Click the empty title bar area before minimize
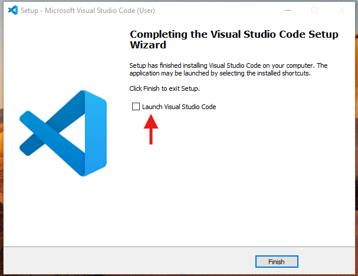The image size is (358, 276). tap(217, 10)
